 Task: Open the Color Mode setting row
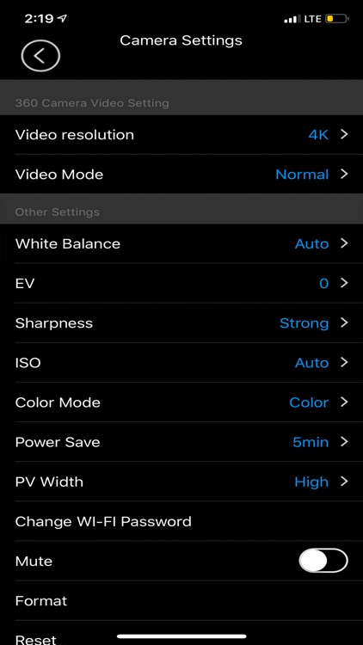[181, 402]
